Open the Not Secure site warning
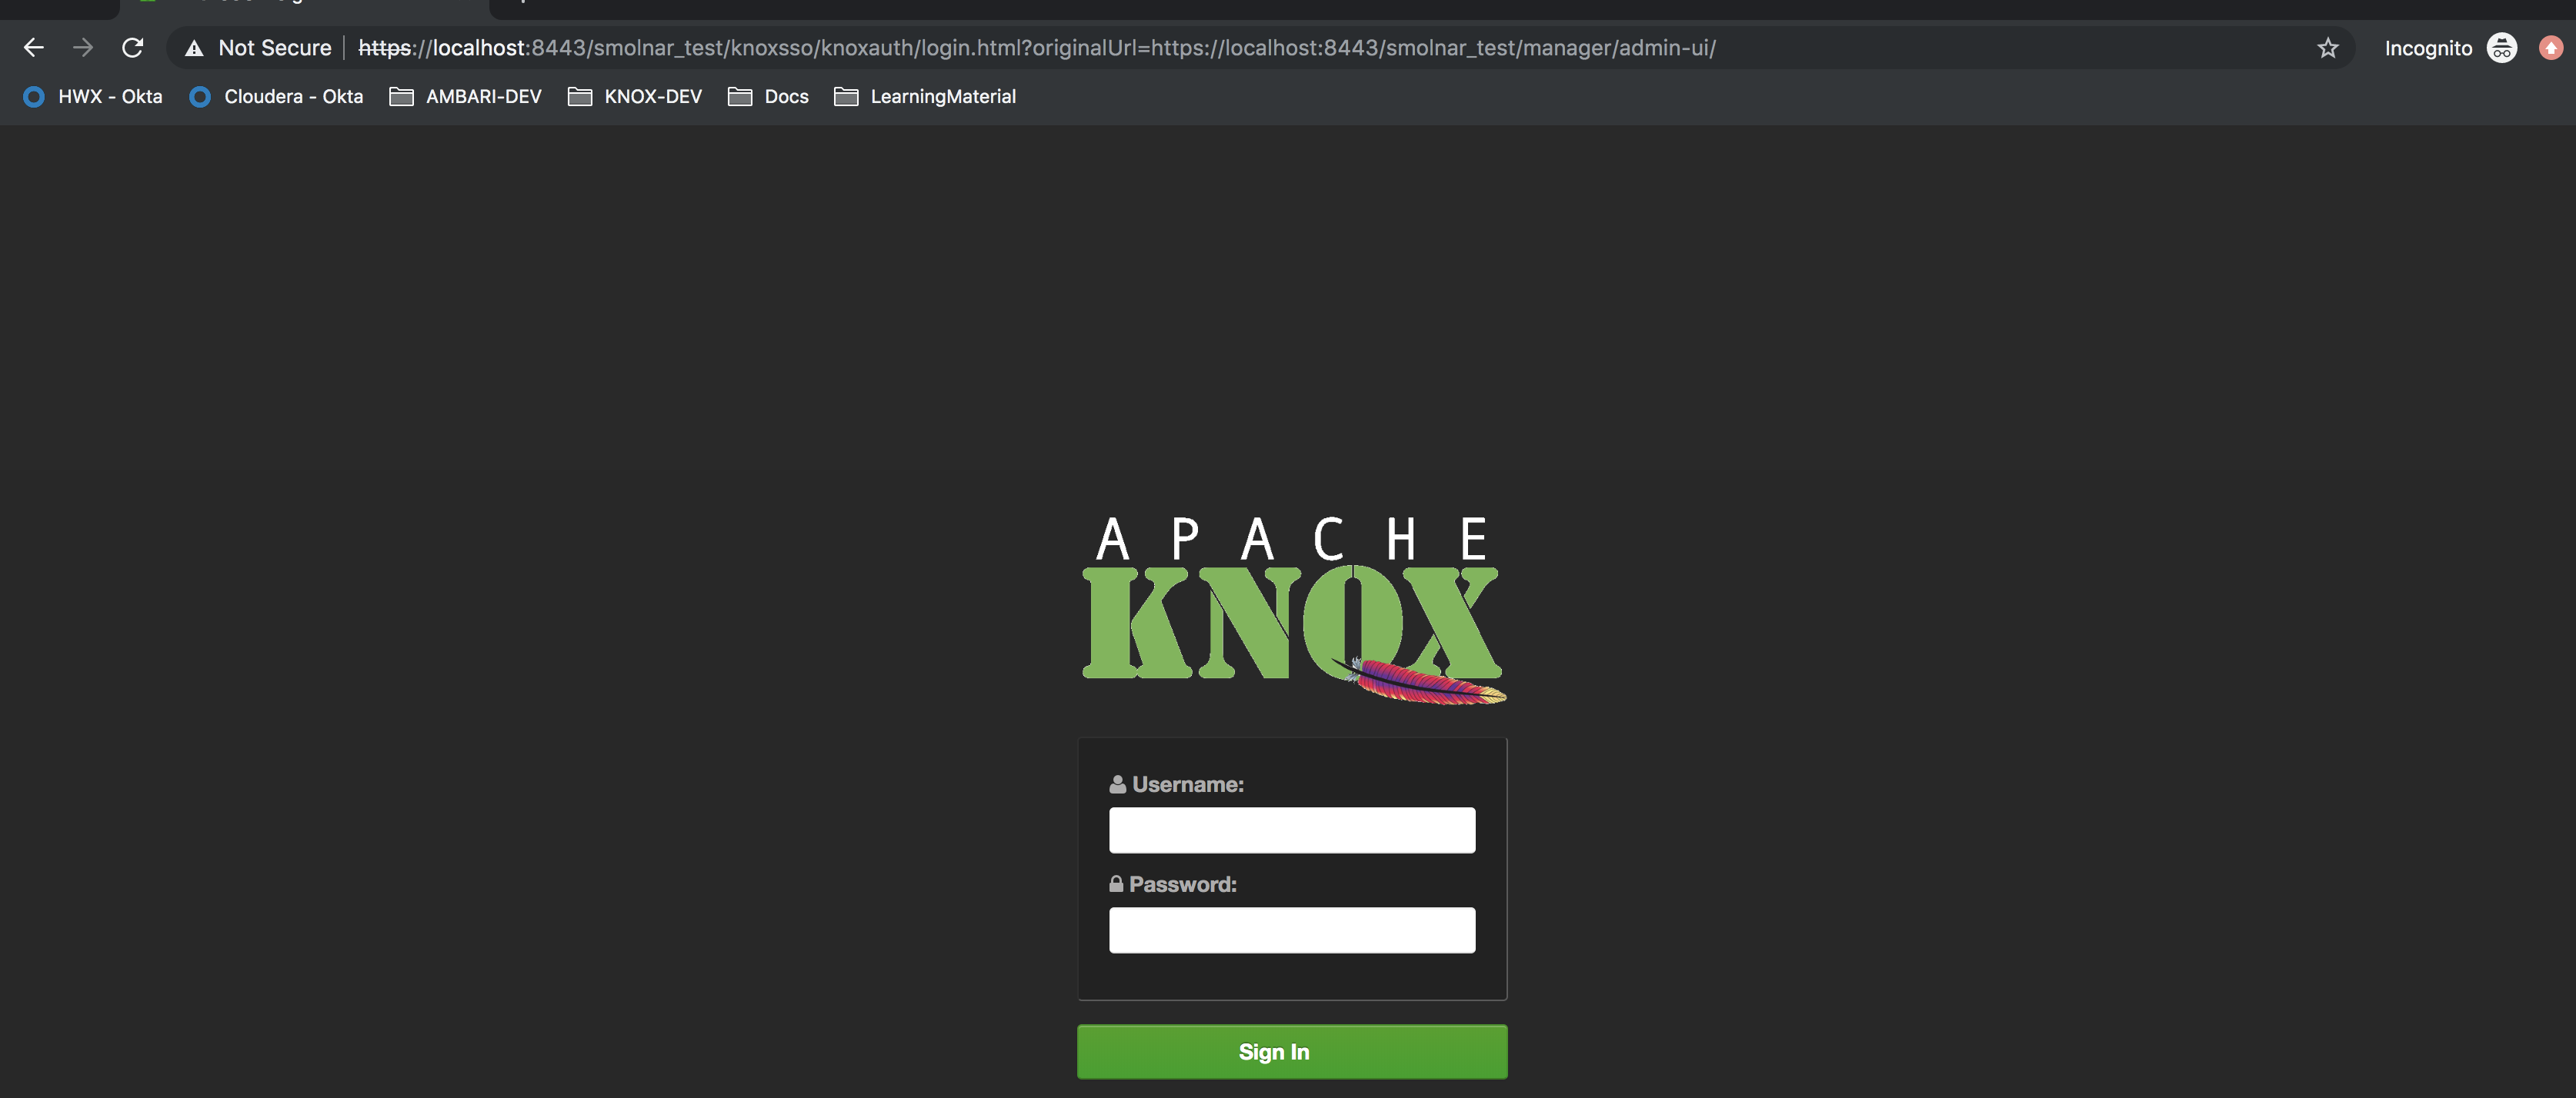2576x1098 pixels. click(x=259, y=48)
